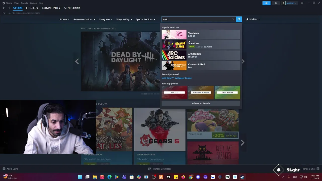This screenshot has height=181, width=322.
Task: Open Discord from taskbar
Action: click(x=198, y=177)
